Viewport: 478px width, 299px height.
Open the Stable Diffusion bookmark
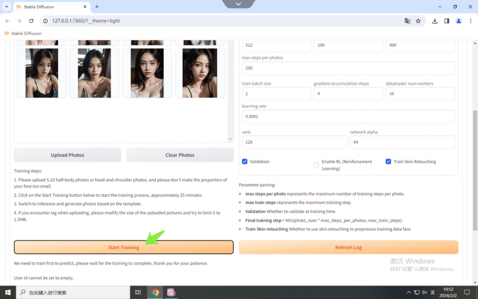coord(23,33)
